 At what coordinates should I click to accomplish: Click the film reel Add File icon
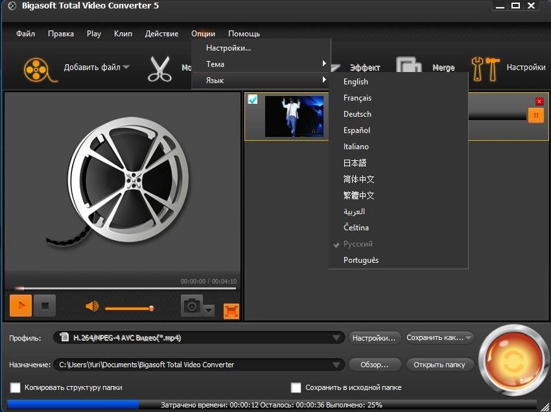pos(40,69)
